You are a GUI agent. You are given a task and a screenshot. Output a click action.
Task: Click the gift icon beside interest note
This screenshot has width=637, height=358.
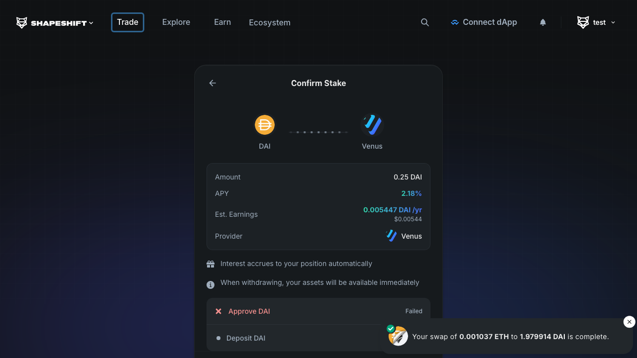[x=211, y=264]
